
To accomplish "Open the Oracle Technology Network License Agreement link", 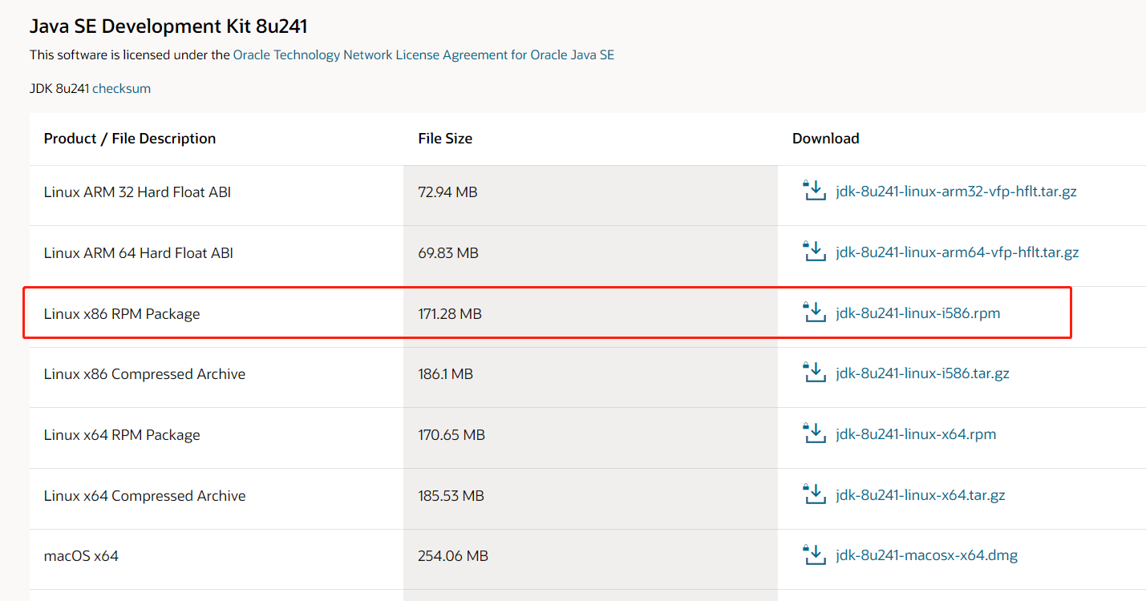I will (423, 54).
